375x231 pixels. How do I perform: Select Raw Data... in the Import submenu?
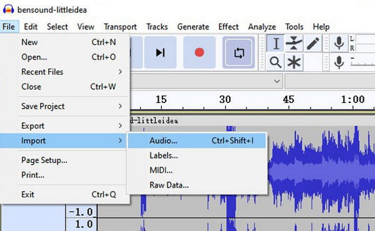pyautogui.click(x=197, y=185)
